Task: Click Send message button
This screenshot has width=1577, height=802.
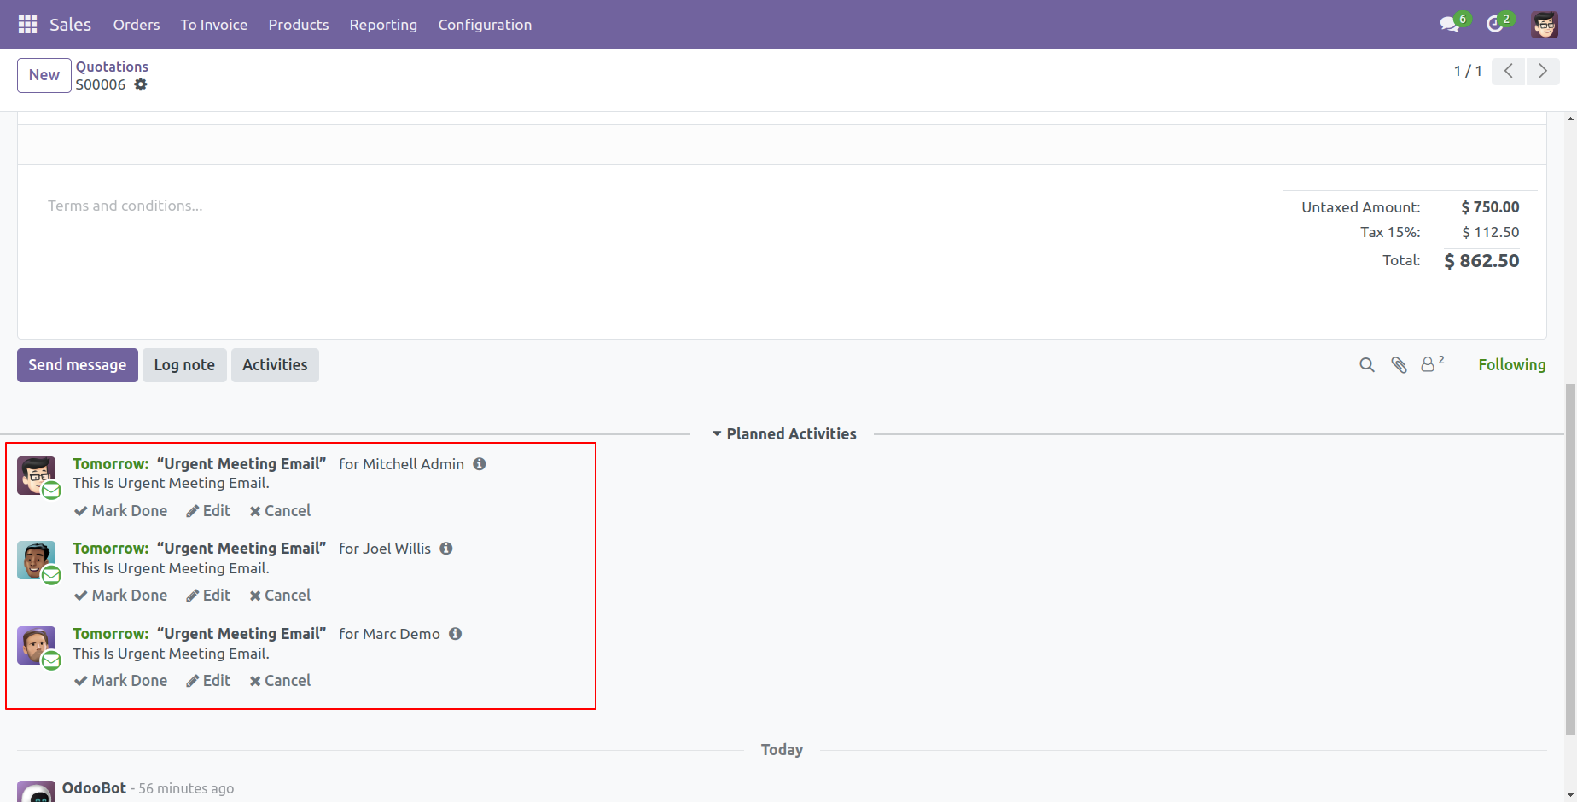Action: coord(78,365)
